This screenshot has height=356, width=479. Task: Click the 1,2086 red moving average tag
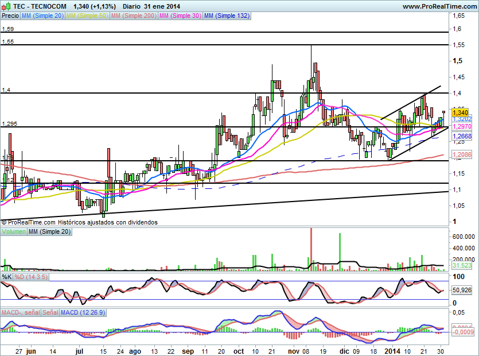click(x=462, y=154)
